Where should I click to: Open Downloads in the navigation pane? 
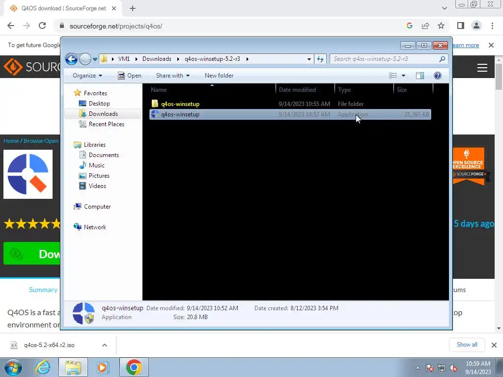[103, 114]
